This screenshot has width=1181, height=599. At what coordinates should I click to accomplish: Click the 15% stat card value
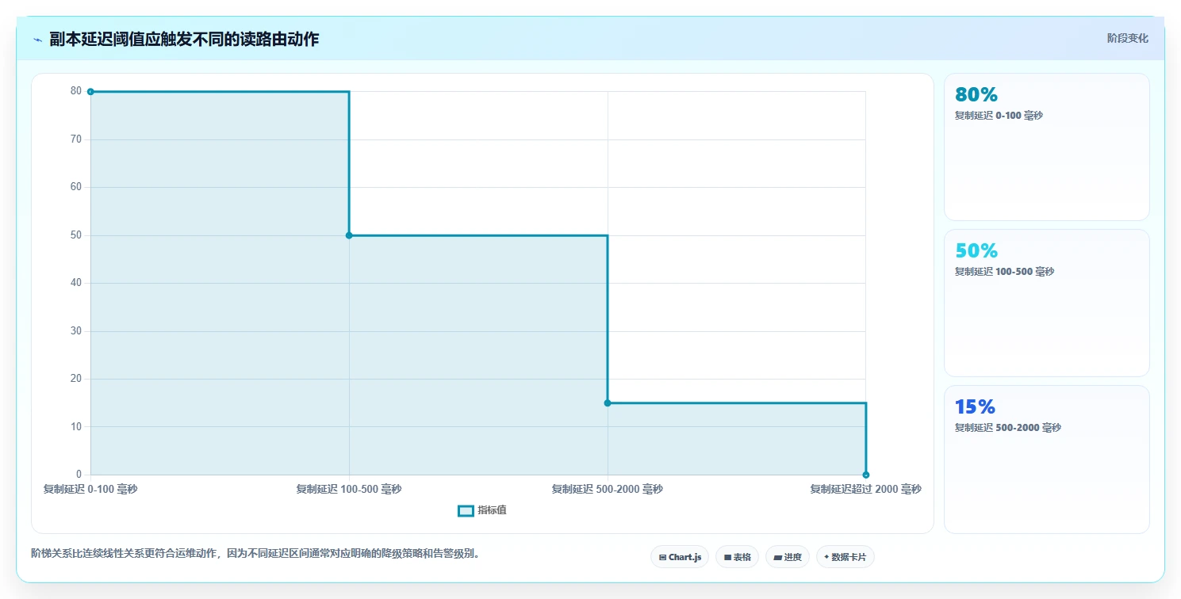click(x=975, y=406)
